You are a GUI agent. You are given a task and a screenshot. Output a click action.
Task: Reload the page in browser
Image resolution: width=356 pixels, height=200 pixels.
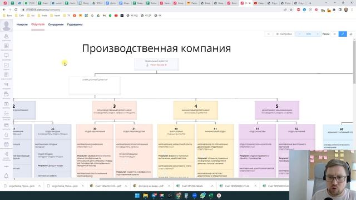tap(16, 10)
